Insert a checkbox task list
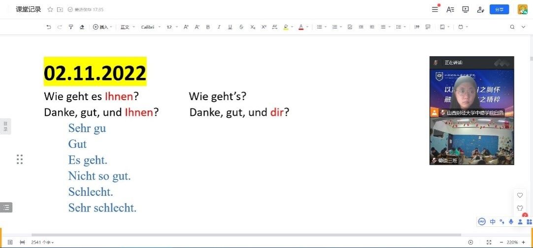 [350, 27]
